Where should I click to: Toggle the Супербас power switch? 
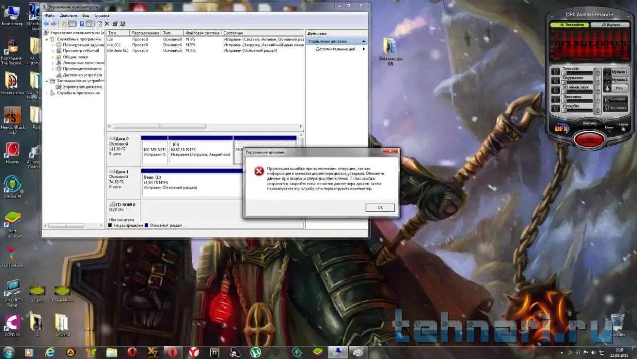coord(555,109)
